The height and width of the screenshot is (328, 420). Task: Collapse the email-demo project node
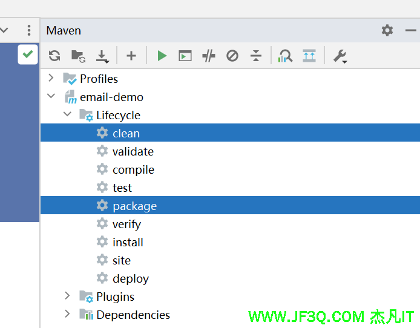tap(51, 96)
